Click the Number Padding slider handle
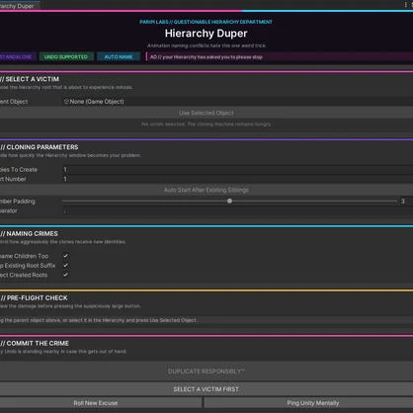This screenshot has width=413, height=413. 229,201
